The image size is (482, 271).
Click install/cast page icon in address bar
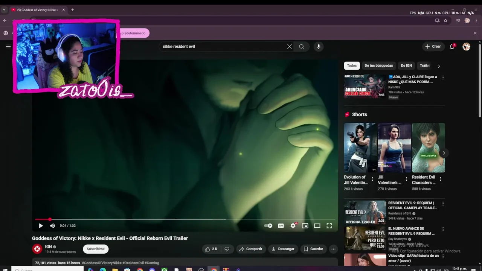[437, 21]
